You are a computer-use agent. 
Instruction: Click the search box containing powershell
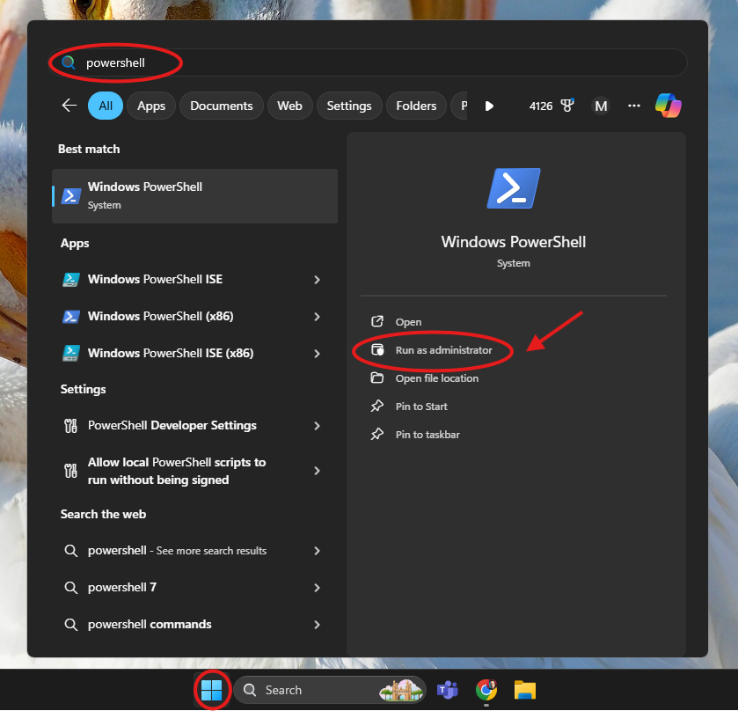[x=369, y=63]
